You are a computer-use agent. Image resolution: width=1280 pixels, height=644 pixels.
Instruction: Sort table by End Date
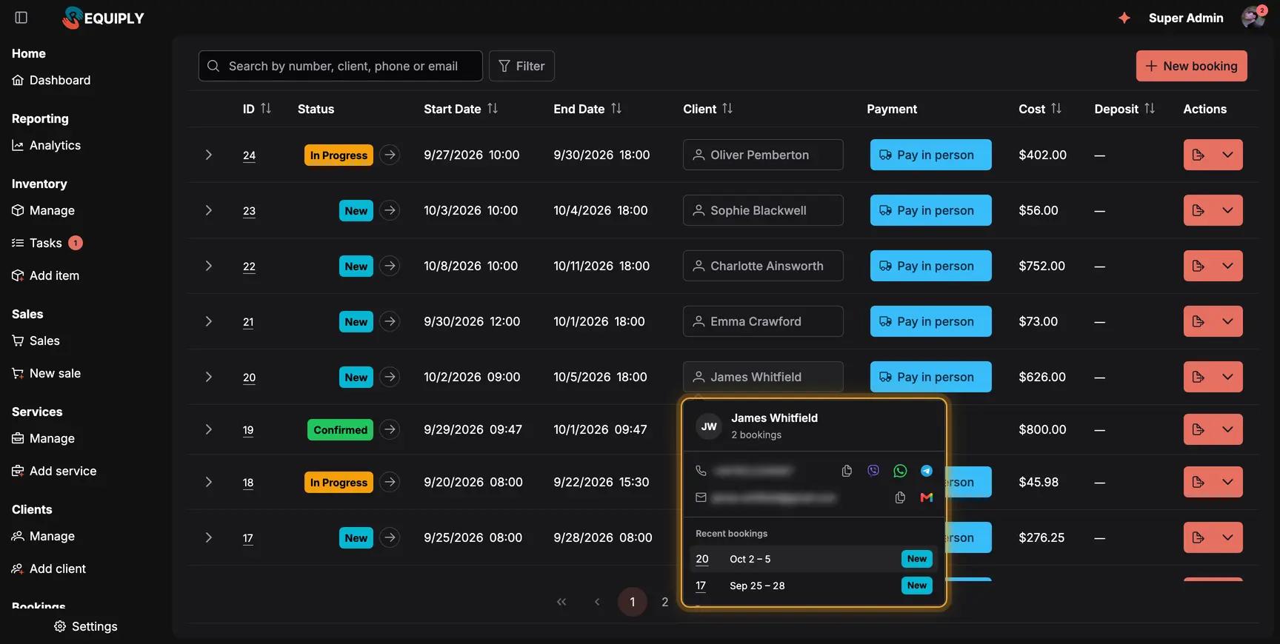click(x=616, y=108)
